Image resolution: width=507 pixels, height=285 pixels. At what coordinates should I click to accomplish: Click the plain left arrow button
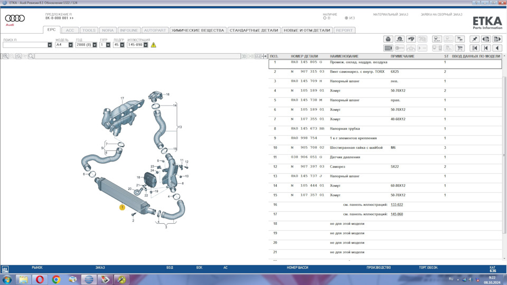click(497, 48)
